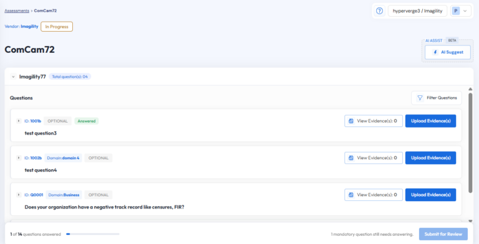Upload Evidence(s) for question Q0001
This screenshot has width=479, height=244.
click(430, 195)
